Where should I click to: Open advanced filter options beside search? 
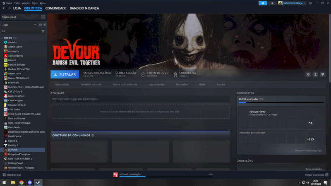[x=43, y=31]
